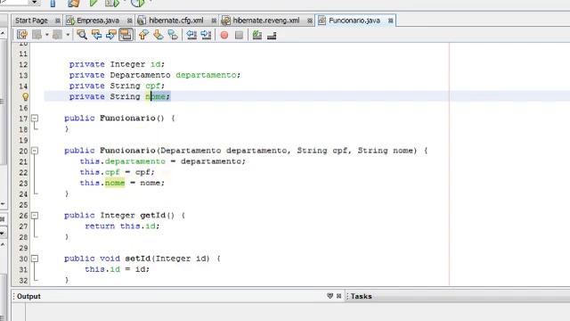570x321 pixels.
Task: Open the combo box arrow in the top toolbar
Action: (x=34, y=3)
